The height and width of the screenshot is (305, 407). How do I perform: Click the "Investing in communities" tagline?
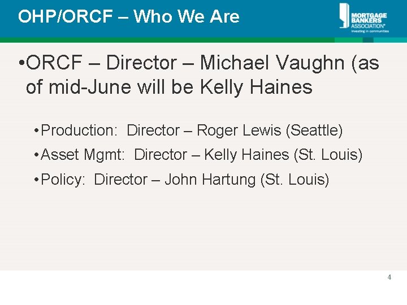coord(370,31)
